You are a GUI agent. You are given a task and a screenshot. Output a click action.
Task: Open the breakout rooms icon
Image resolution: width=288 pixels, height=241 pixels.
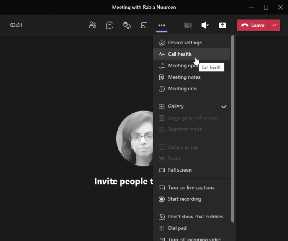[144, 25]
